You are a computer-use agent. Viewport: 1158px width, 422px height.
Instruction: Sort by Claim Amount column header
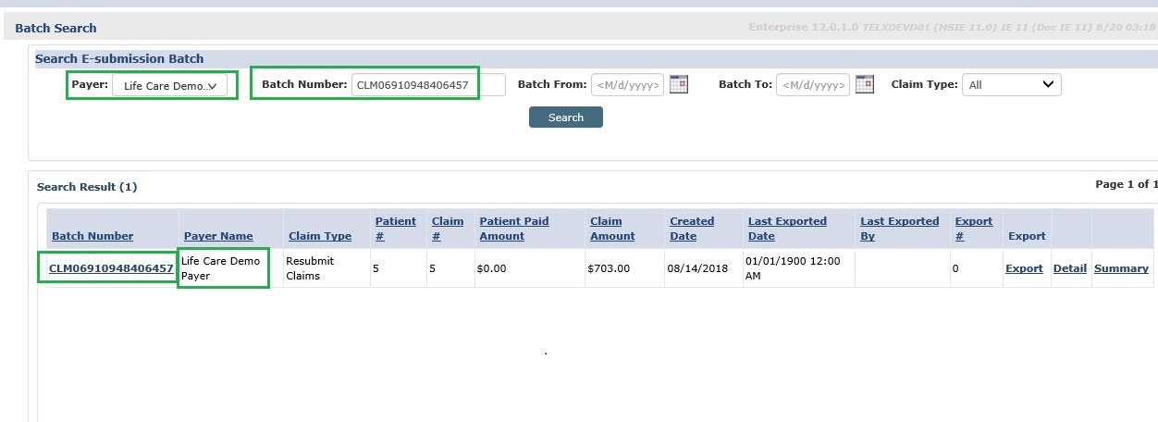612,229
